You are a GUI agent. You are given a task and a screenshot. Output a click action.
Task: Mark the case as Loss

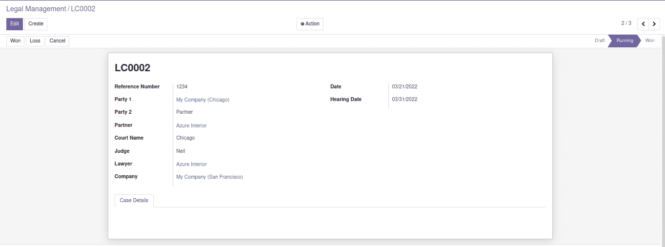[x=35, y=41]
